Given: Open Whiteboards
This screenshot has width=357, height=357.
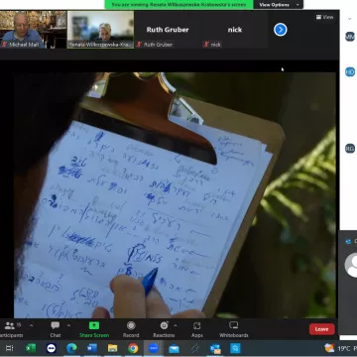Looking at the screenshot, I should 234,329.
